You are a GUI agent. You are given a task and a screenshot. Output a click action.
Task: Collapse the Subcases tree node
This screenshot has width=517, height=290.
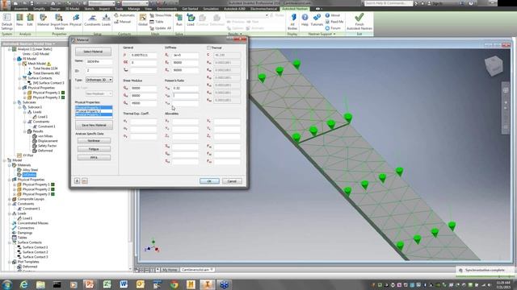(x=15, y=102)
